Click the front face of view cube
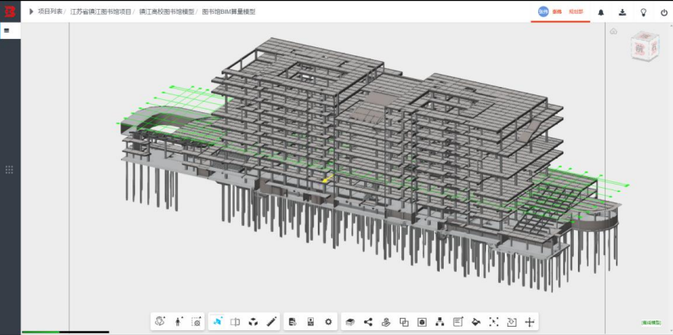Viewport: 673px width, 335px height. click(x=640, y=49)
